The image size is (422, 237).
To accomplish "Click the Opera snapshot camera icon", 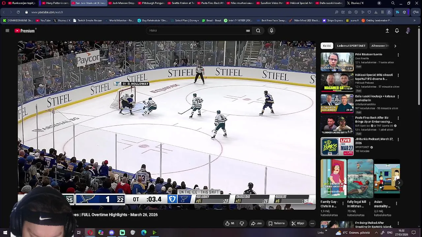I will (x=349, y=12).
